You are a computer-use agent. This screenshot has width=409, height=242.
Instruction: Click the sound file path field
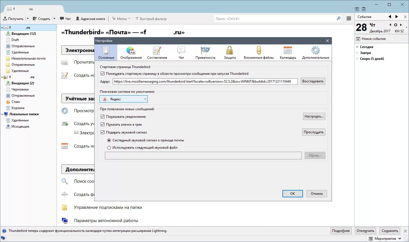click(x=203, y=155)
